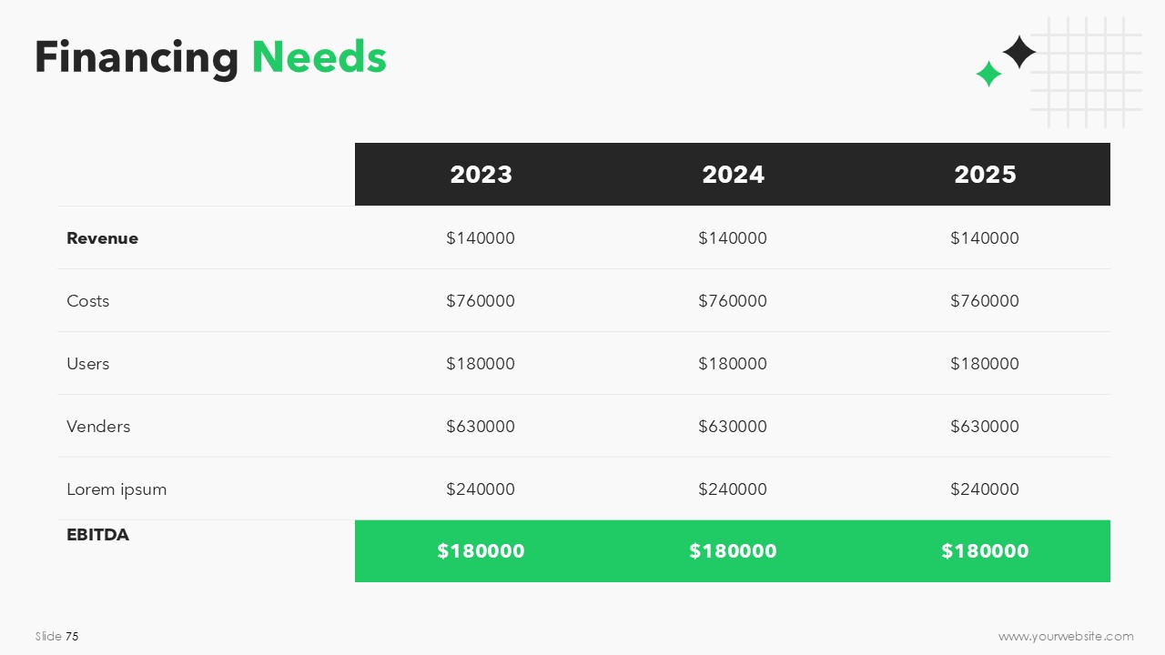Click the 2025 column header
This screenshot has height=655, width=1165.
point(985,175)
